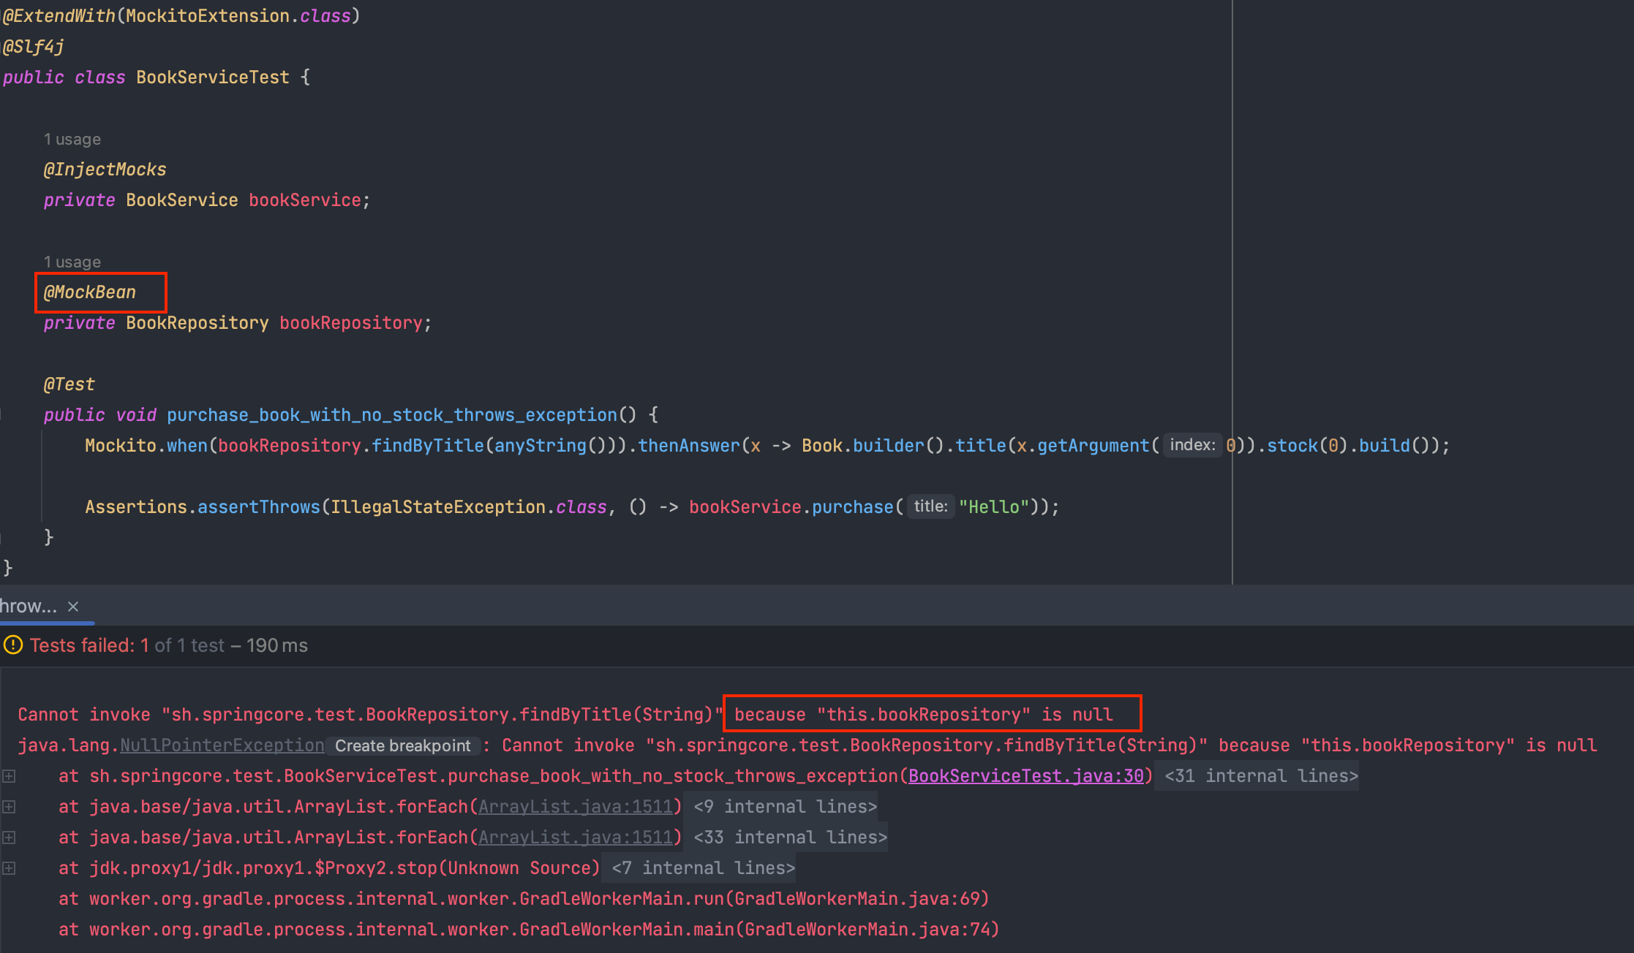1634x953 pixels.
Task: Unfold the <33 internal lines> placeholder
Action: tap(790, 838)
